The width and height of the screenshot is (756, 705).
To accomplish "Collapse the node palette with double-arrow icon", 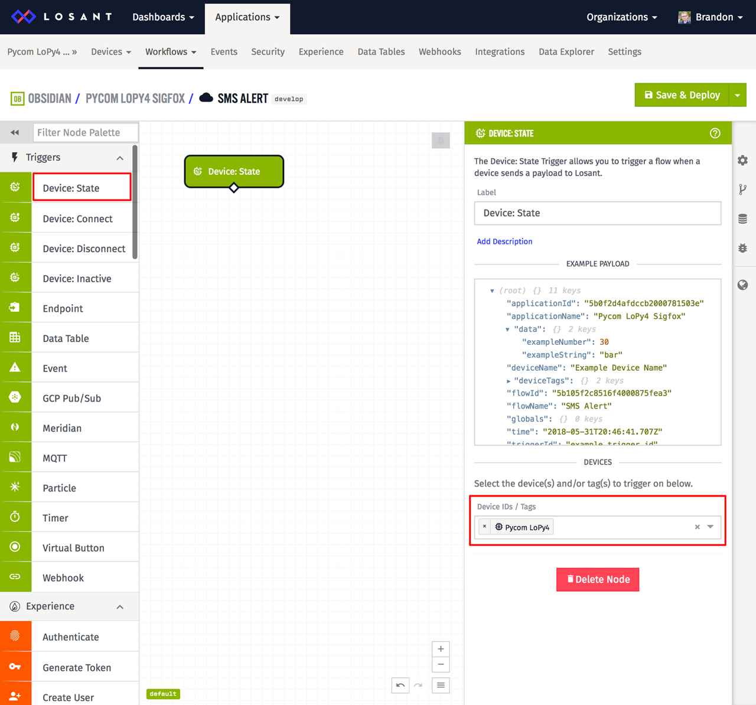I will [x=15, y=132].
